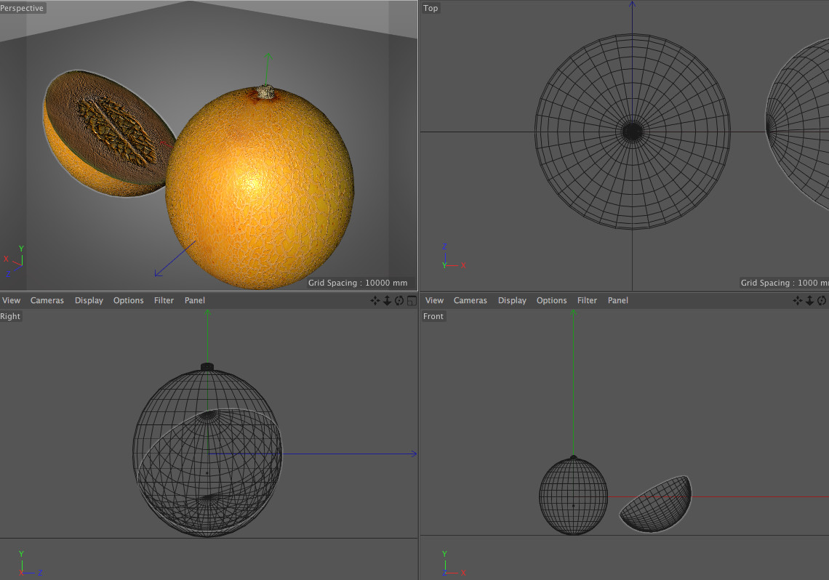
Task: Select the Rotate camera icon in the Front viewport
Action: [821, 300]
